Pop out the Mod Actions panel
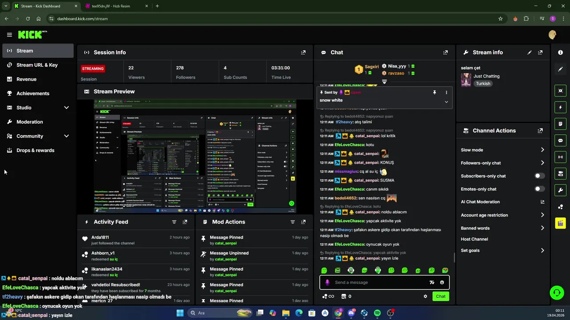Screen dimensions: 570x320 tap(303, 222)
